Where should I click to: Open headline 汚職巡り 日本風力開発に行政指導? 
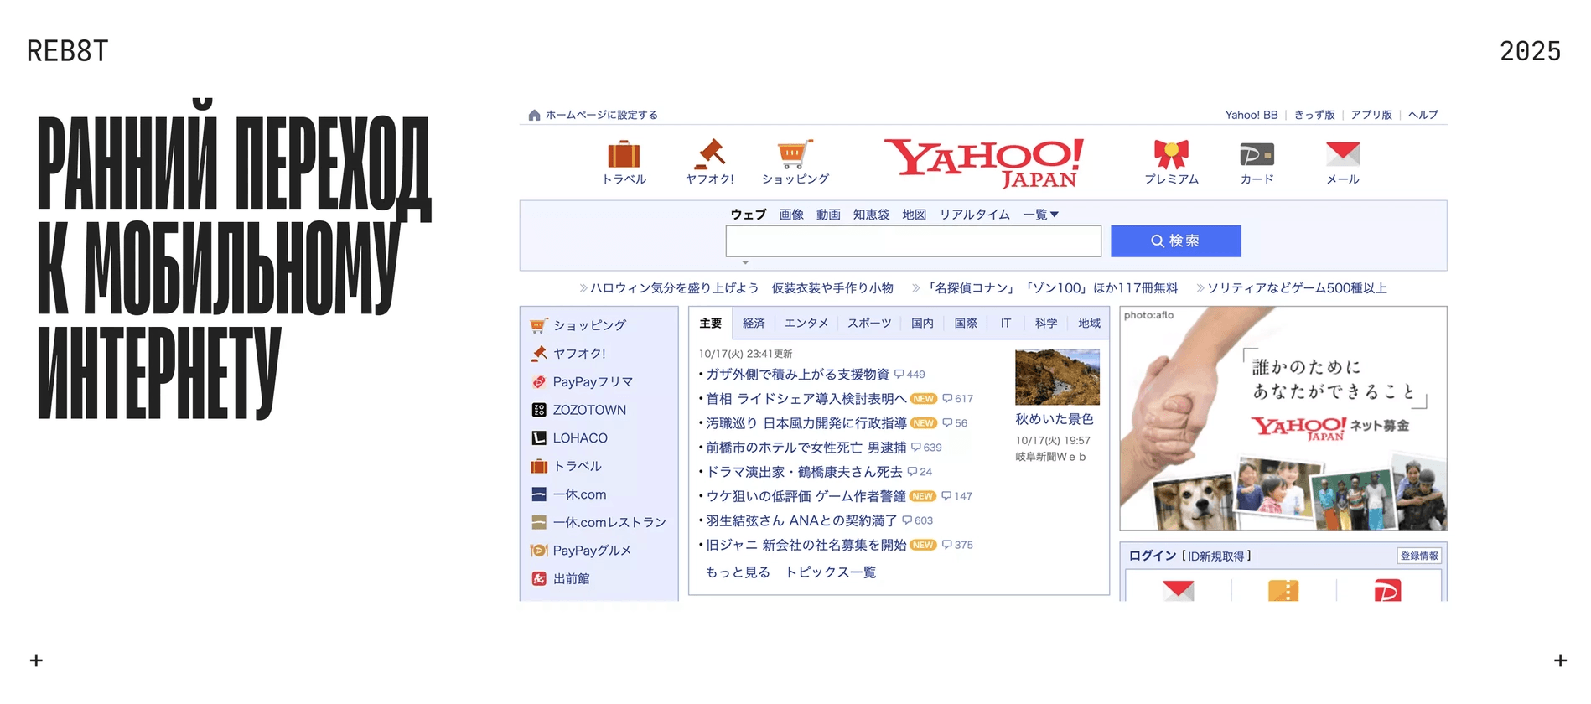pos(806,423)
